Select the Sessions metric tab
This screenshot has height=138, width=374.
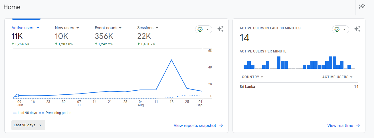tap(148, 28)
